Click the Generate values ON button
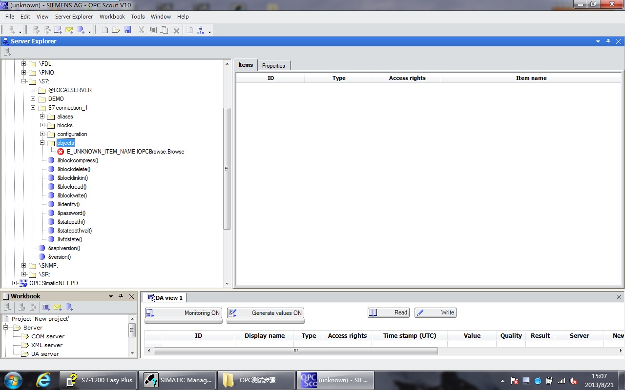 tap(266, 313)
